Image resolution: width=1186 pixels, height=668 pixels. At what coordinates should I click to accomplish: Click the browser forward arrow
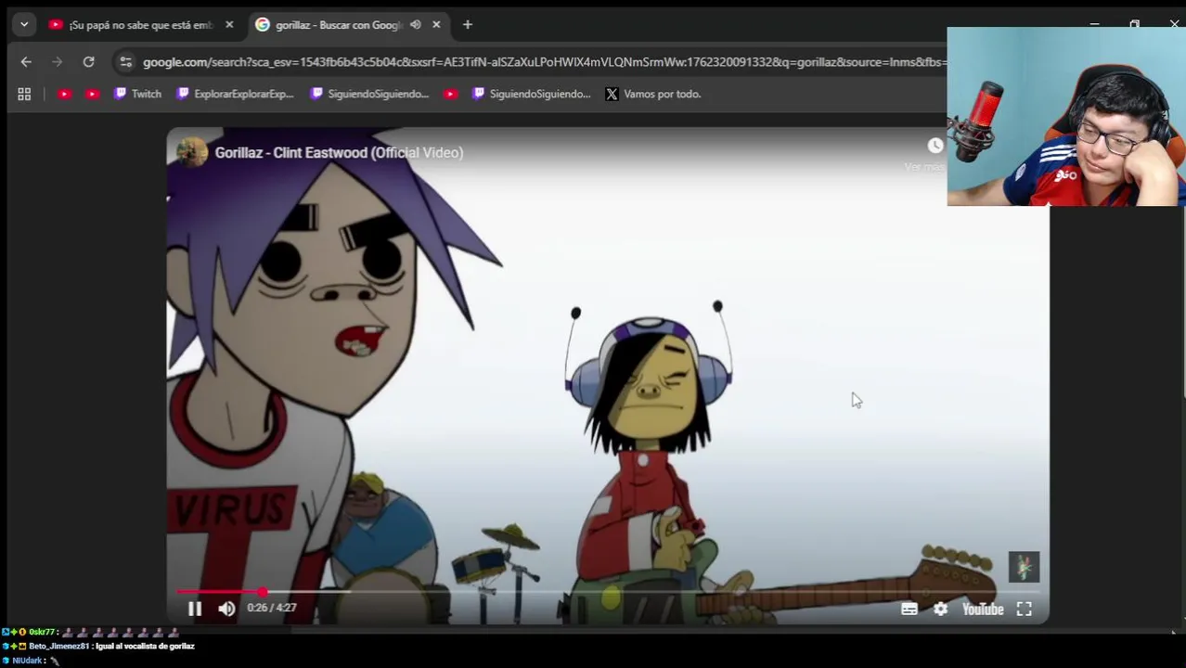(57, 62)
